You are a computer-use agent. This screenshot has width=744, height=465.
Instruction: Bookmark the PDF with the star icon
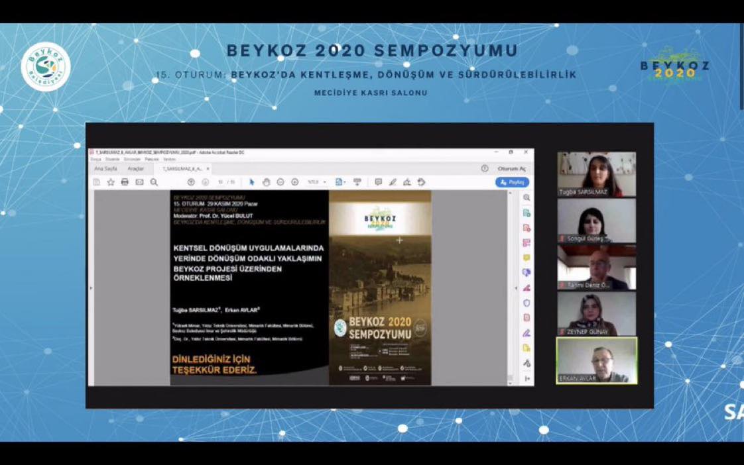[111, 182]
